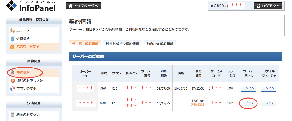Click the lock icon beside パスワード変更
This screenshot has height=121, width=292.
tap(12, 47)
